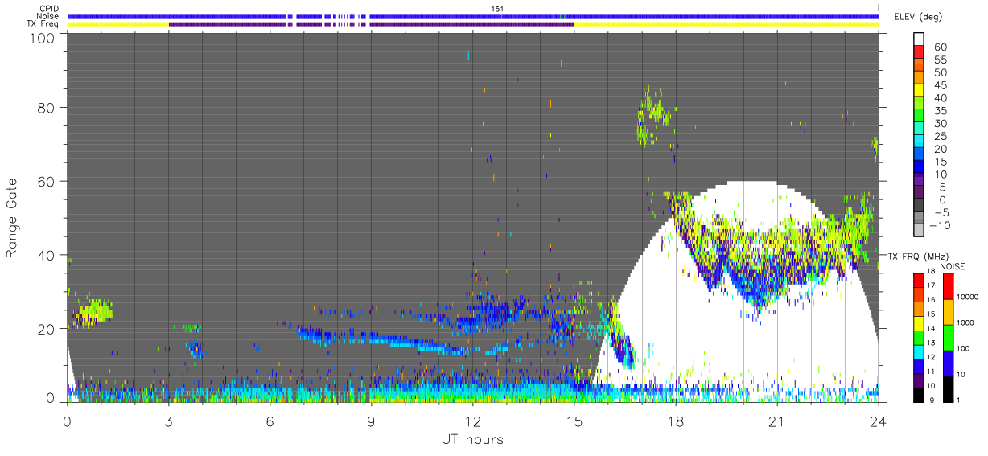This screenshot has width=988, height=456.
Task: Click the 3 tick on UT hours axis
Action: 168,421
